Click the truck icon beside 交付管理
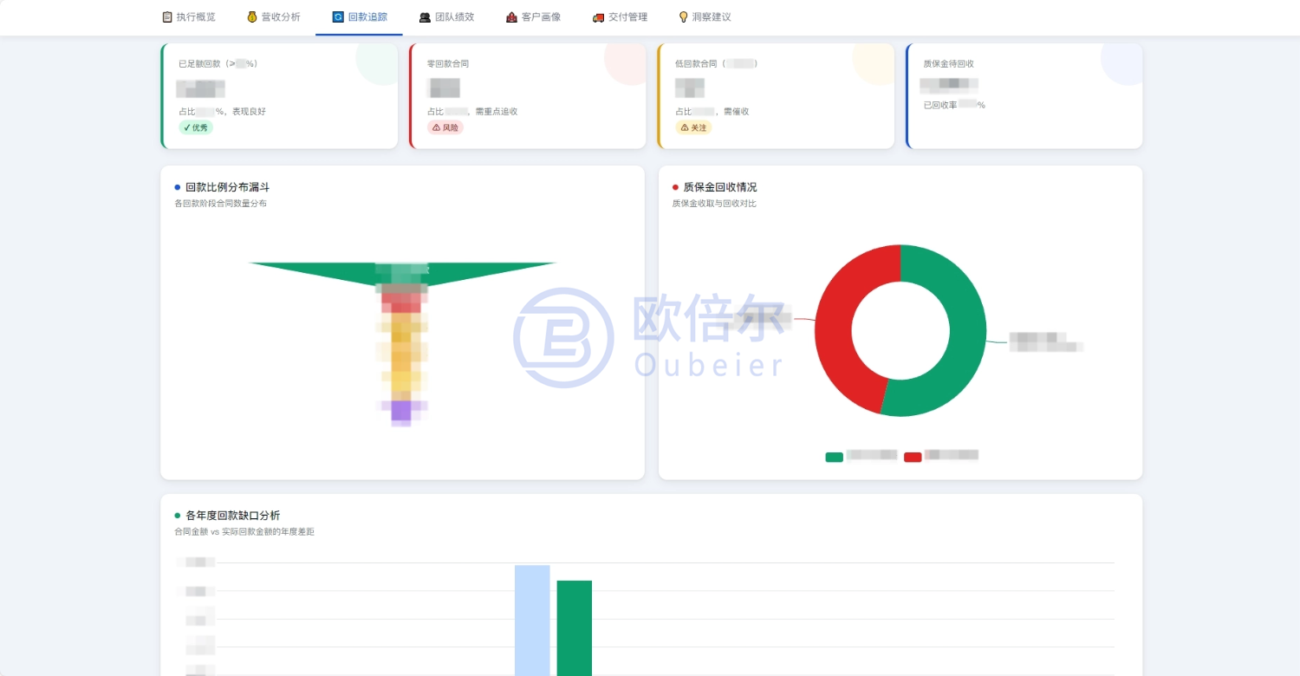Screen dimensions: 1300x676 [x=598, y=16]
